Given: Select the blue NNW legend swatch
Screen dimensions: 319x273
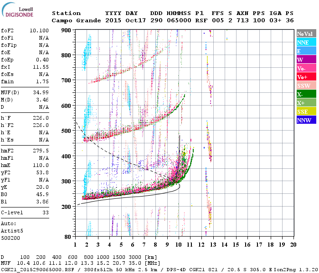Looking at the screenshot, I should point(306,120).
